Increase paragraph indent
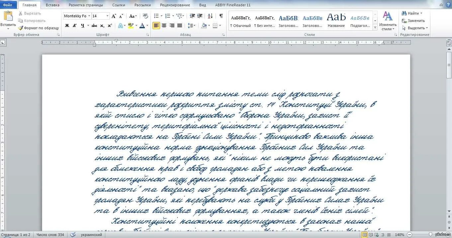Viewport: 452px width, 238px height. click(x=200, y=16)
